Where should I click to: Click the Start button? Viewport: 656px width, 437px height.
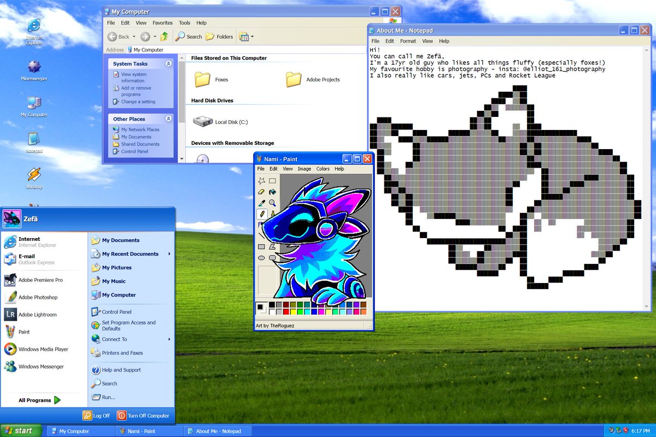coord(21,431)
